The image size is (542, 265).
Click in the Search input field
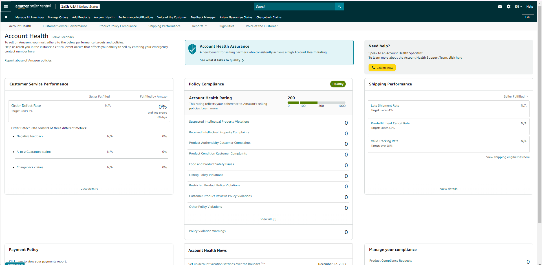294,6
